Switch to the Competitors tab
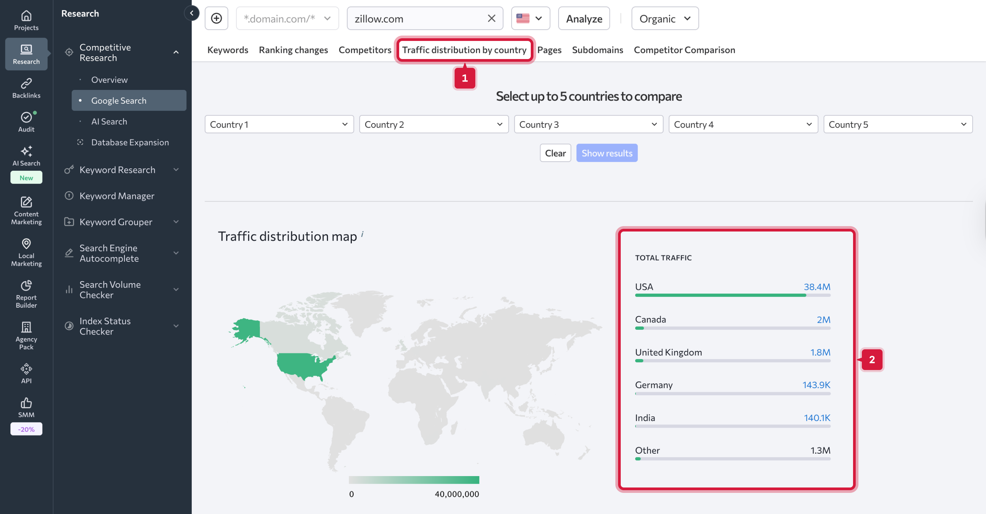986x514 pixels. [364, 50]
